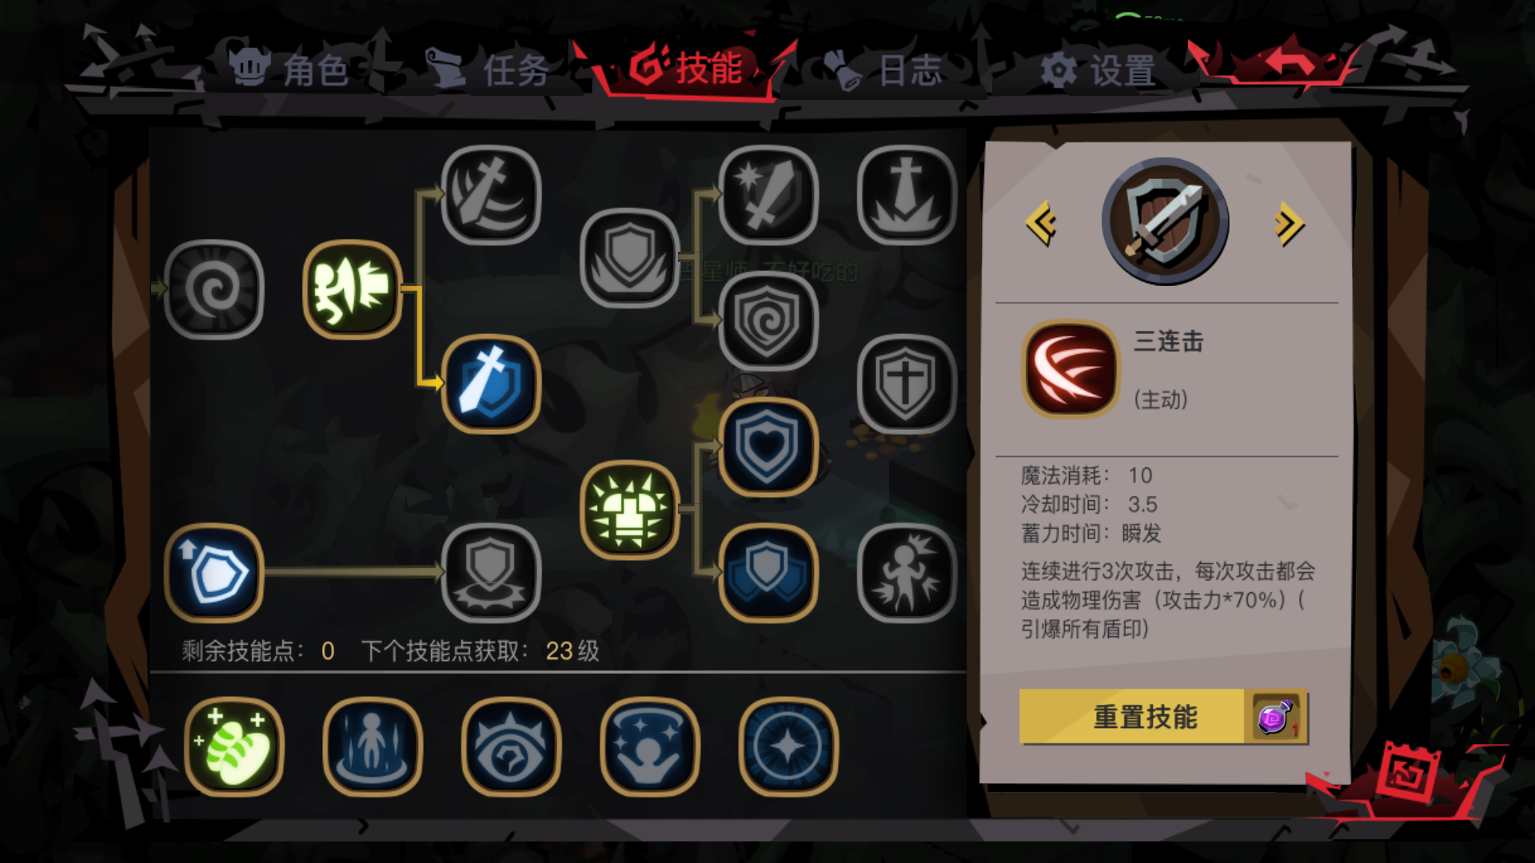Select the heart shield skill node

click(767, 447)
